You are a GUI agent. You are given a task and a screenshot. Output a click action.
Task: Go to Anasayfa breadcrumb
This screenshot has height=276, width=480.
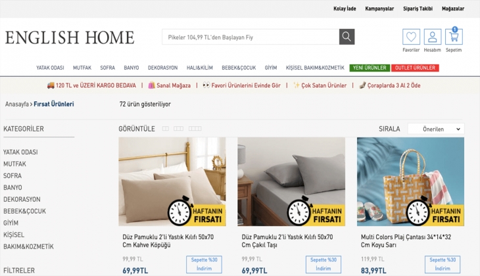pyautogui.click(x=17, y=104)
